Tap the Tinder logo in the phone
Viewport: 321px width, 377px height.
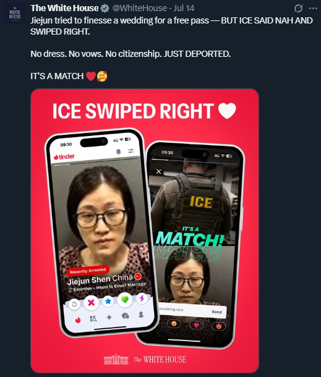click(x=64, y=157)
